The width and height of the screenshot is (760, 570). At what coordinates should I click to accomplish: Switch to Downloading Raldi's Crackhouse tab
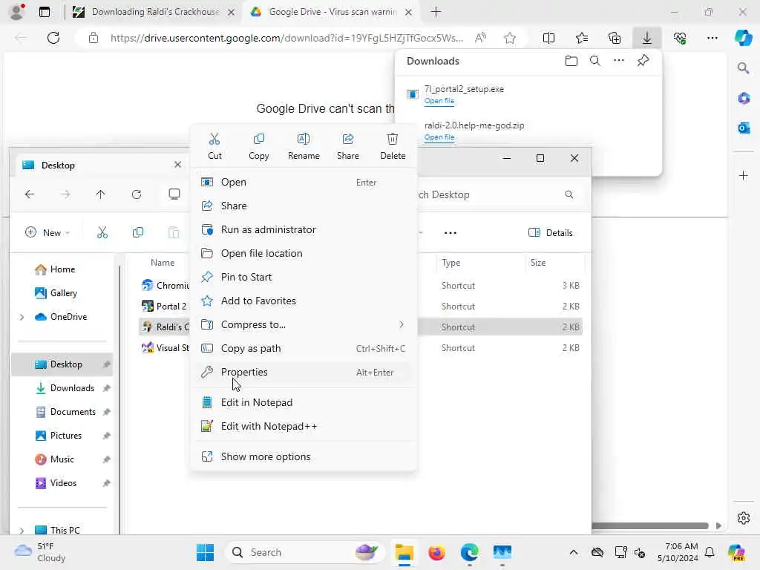[x=154, y=12]
